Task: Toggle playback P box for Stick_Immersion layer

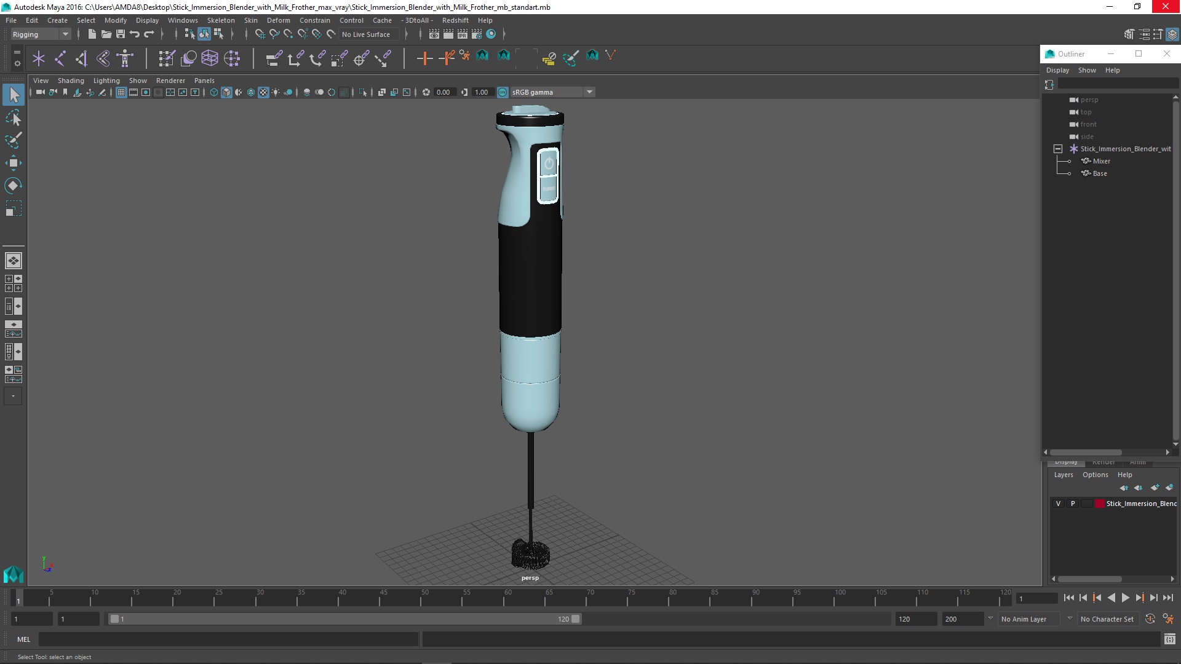Action: point(1073,504)
